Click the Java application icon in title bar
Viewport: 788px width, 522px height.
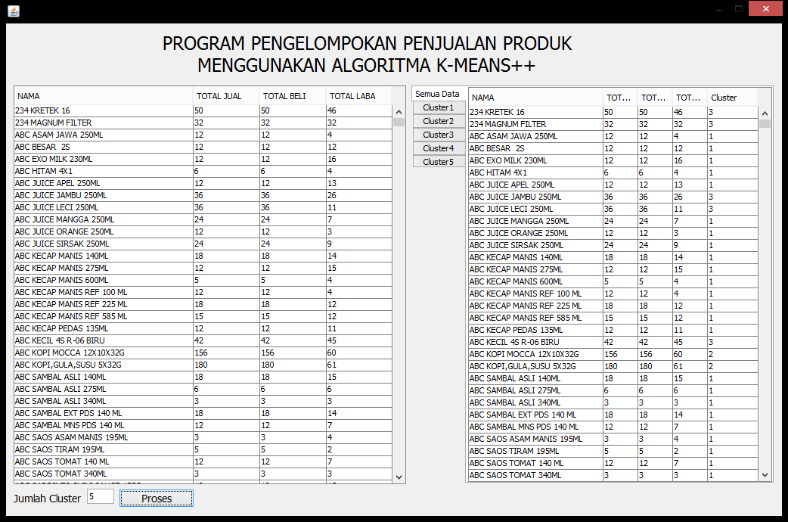click(14, 11)
